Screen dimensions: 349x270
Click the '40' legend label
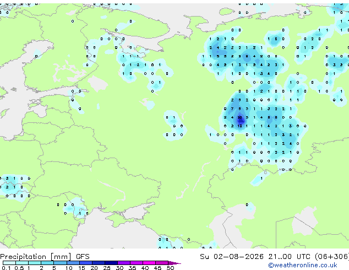click(145, 268)
